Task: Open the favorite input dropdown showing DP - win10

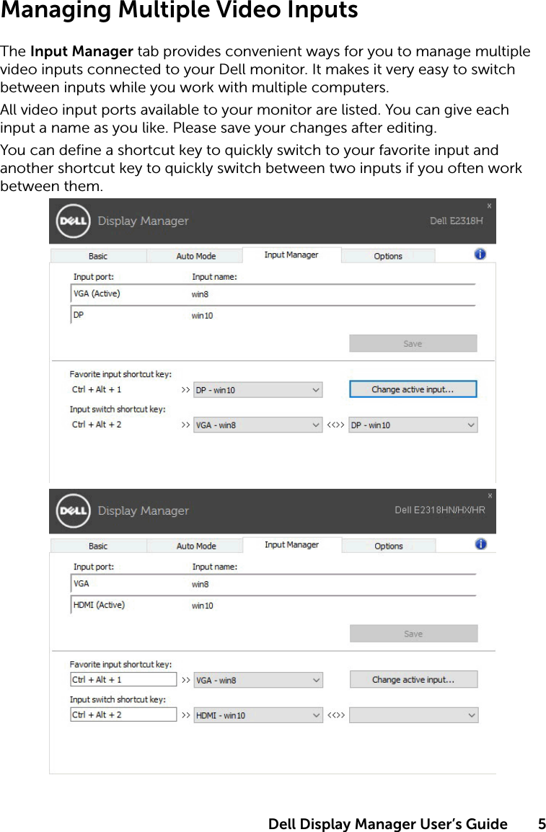Action: tap(257, 390)
